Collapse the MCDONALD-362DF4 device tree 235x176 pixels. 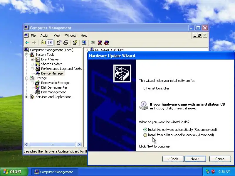pyautogui.click(x=86, y=50)
